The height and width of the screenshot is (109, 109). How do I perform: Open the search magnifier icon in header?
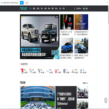click(75, 8)
